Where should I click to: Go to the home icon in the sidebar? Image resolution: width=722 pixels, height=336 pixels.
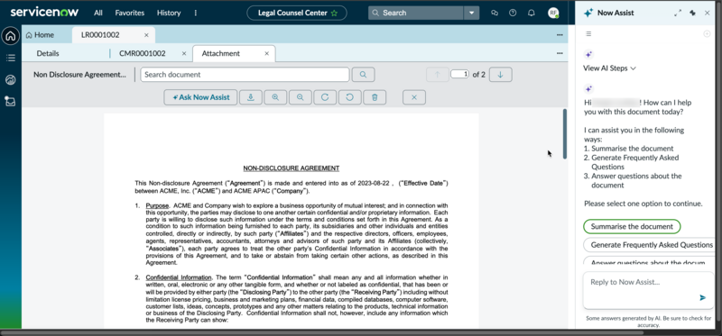[10, 36]
